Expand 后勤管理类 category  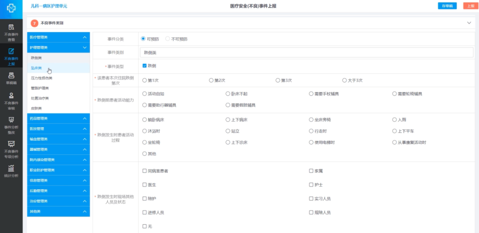[x=59, y=191]
